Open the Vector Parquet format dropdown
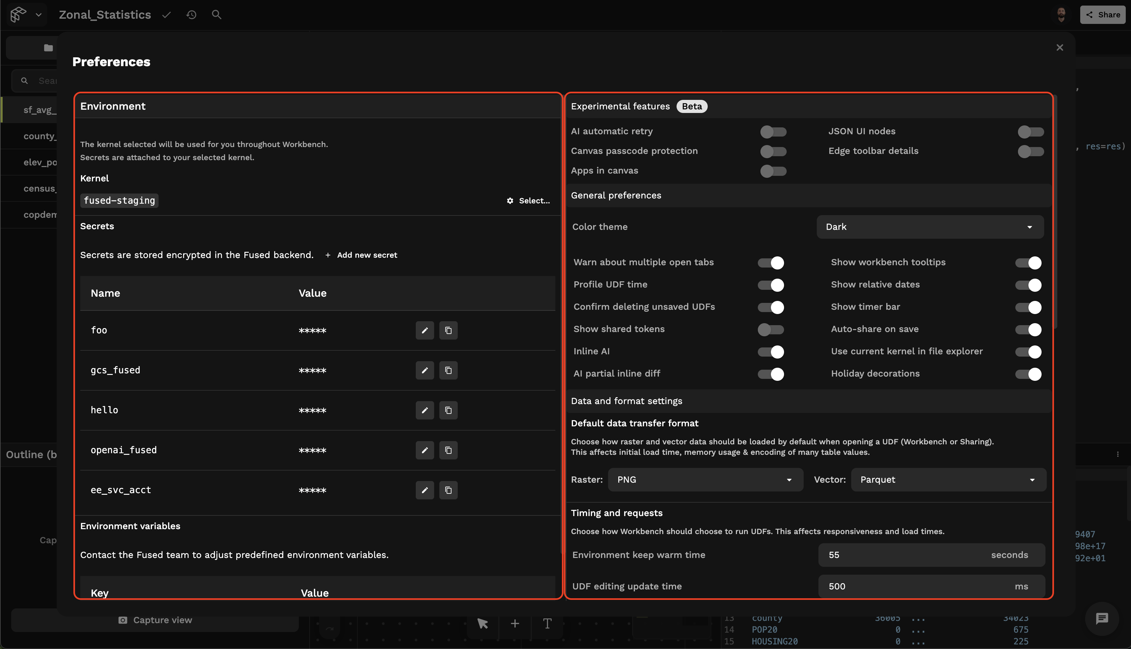The image size is (1131, 649). click(x=948, y=480)
